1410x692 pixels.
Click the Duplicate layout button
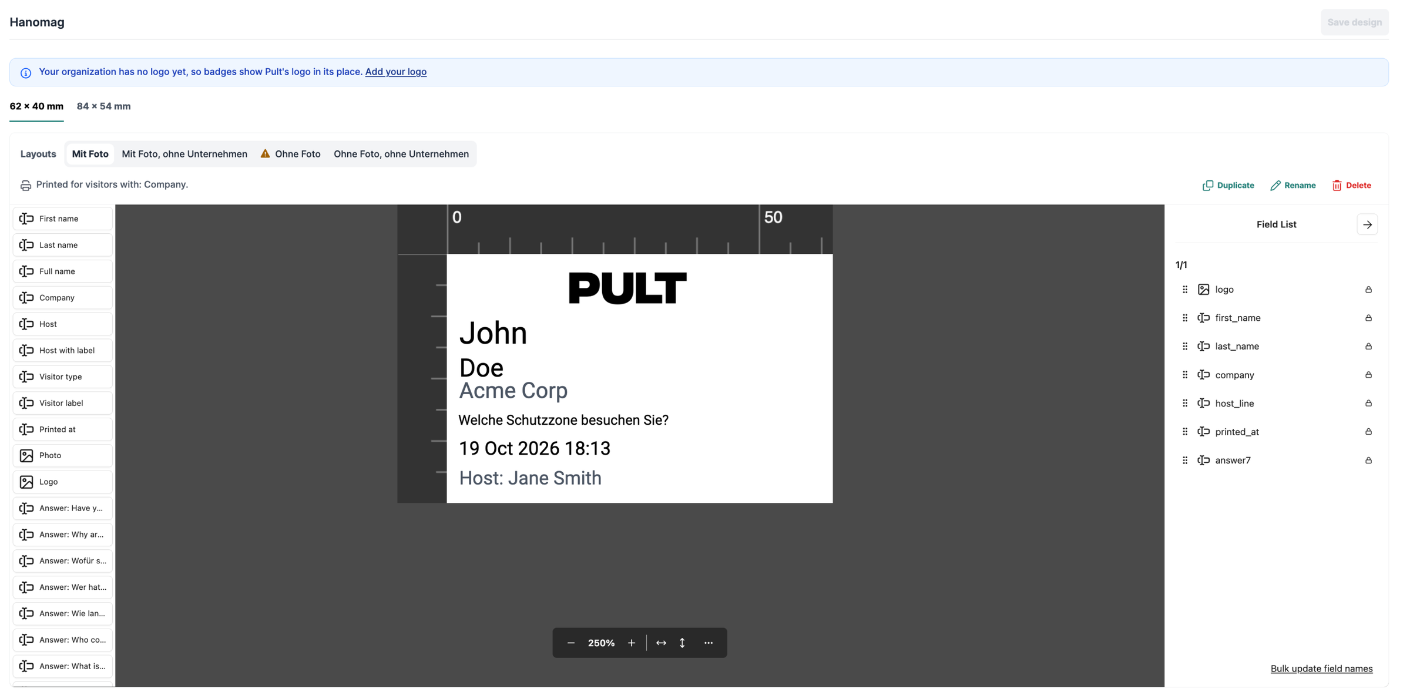[1228, 185]
